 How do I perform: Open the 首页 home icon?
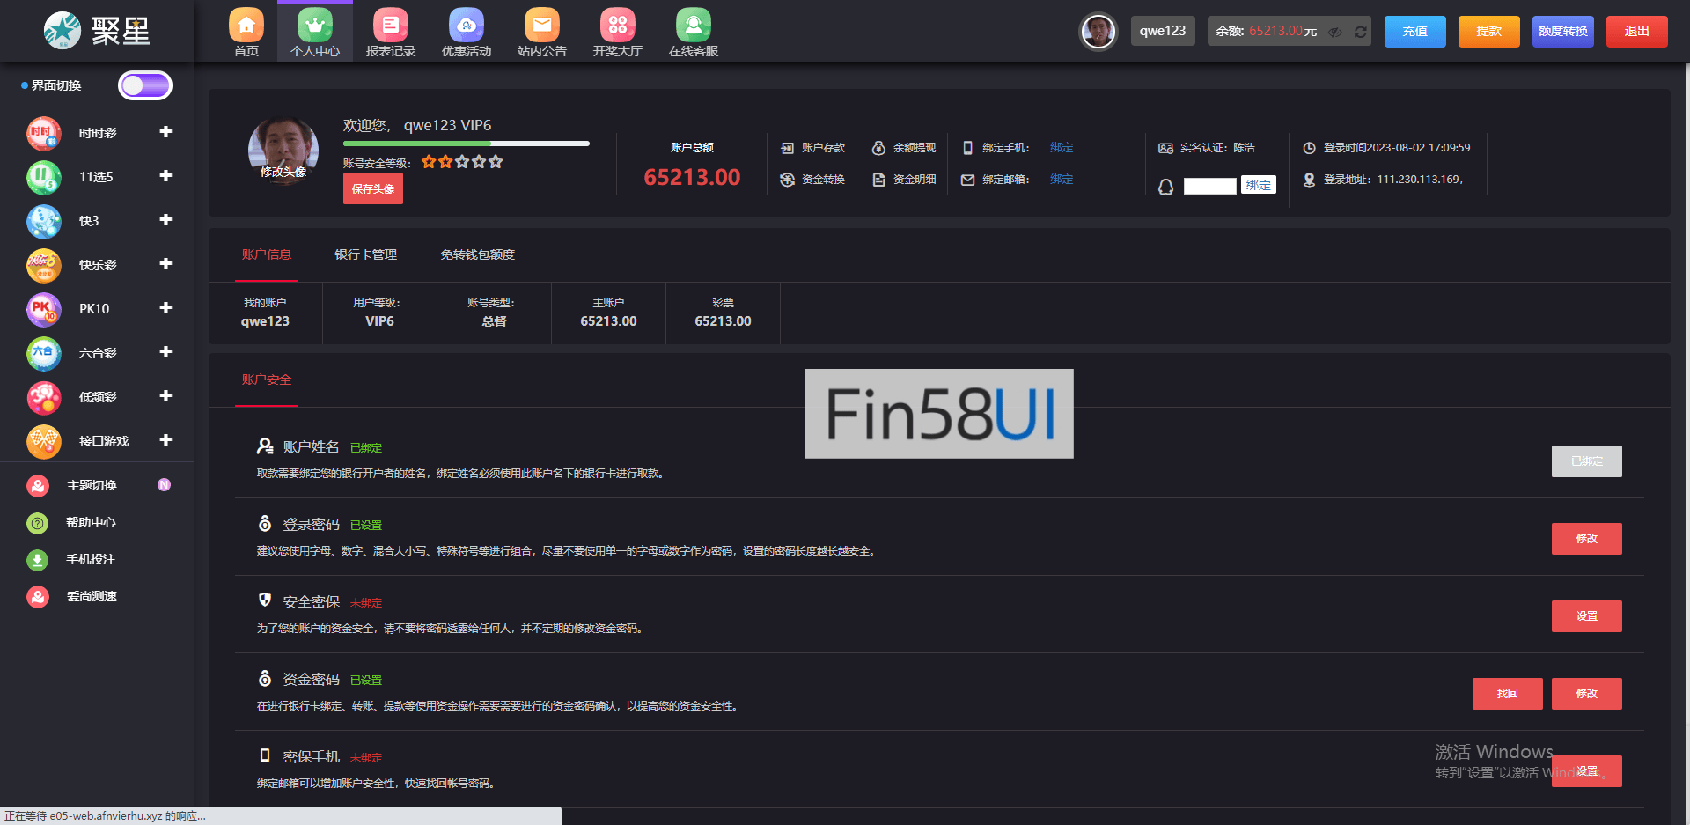click(x=246, y=26)
